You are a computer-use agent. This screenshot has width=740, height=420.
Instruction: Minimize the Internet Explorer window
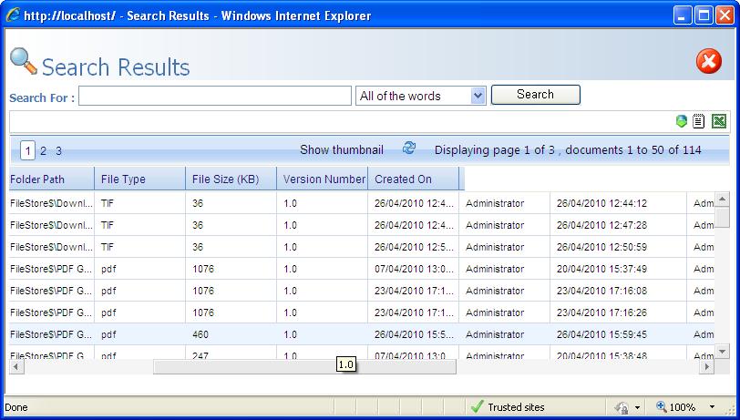click(682, 15)
